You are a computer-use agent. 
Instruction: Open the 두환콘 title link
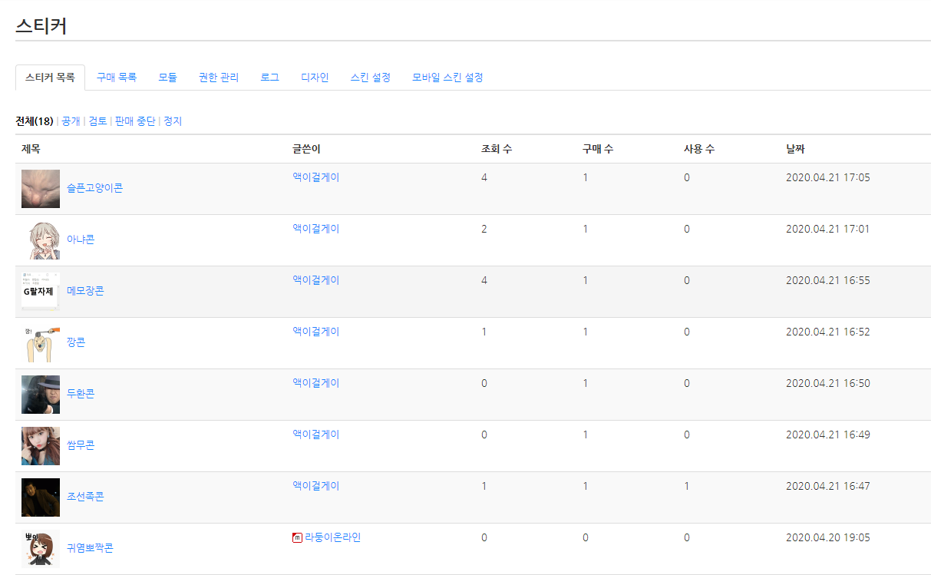[x=81, y=394]
